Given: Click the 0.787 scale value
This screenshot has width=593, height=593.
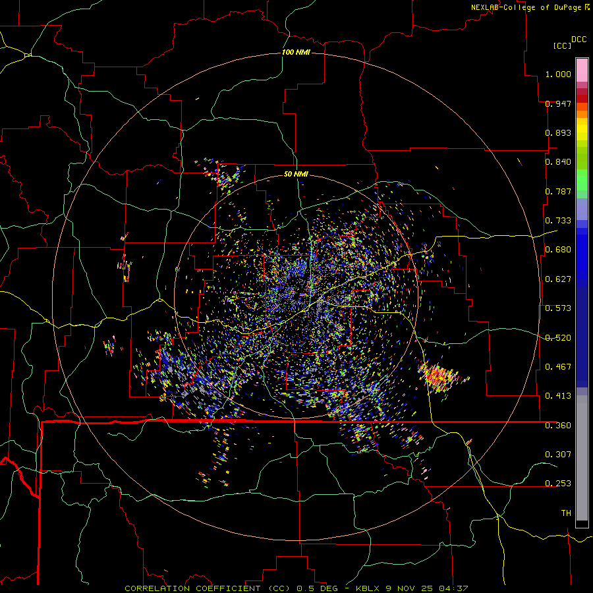Looking at the screenshot, I should point(558,191).
